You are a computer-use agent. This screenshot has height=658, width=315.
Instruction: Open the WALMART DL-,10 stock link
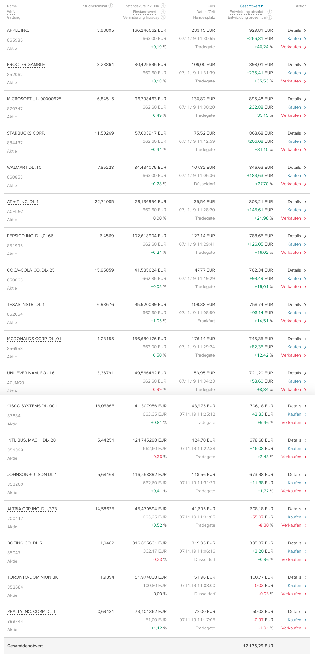[x=24, y=168]
